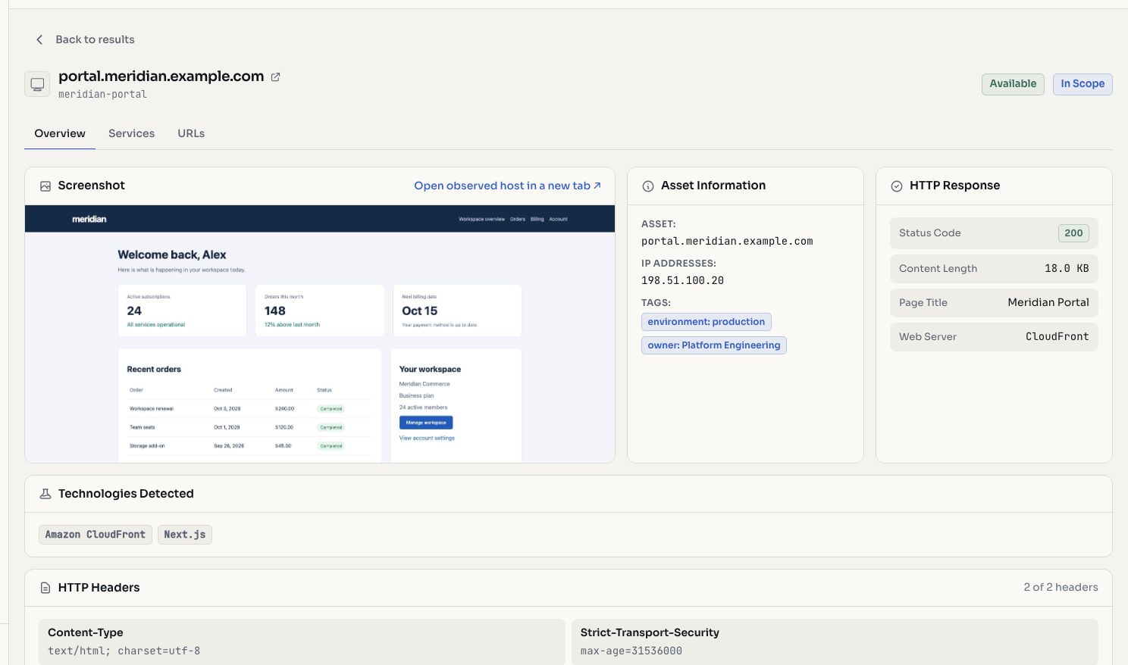Click the Next.js technology chip

pos(185,535)
